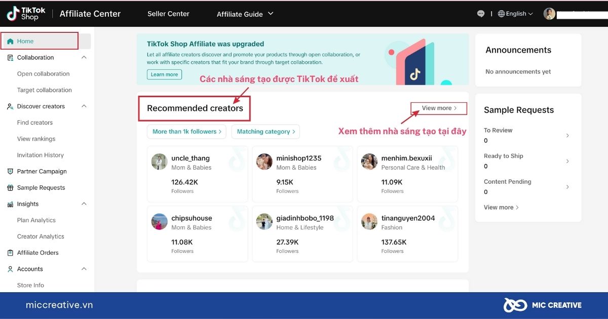Open Invitation History

coord(41,155)
